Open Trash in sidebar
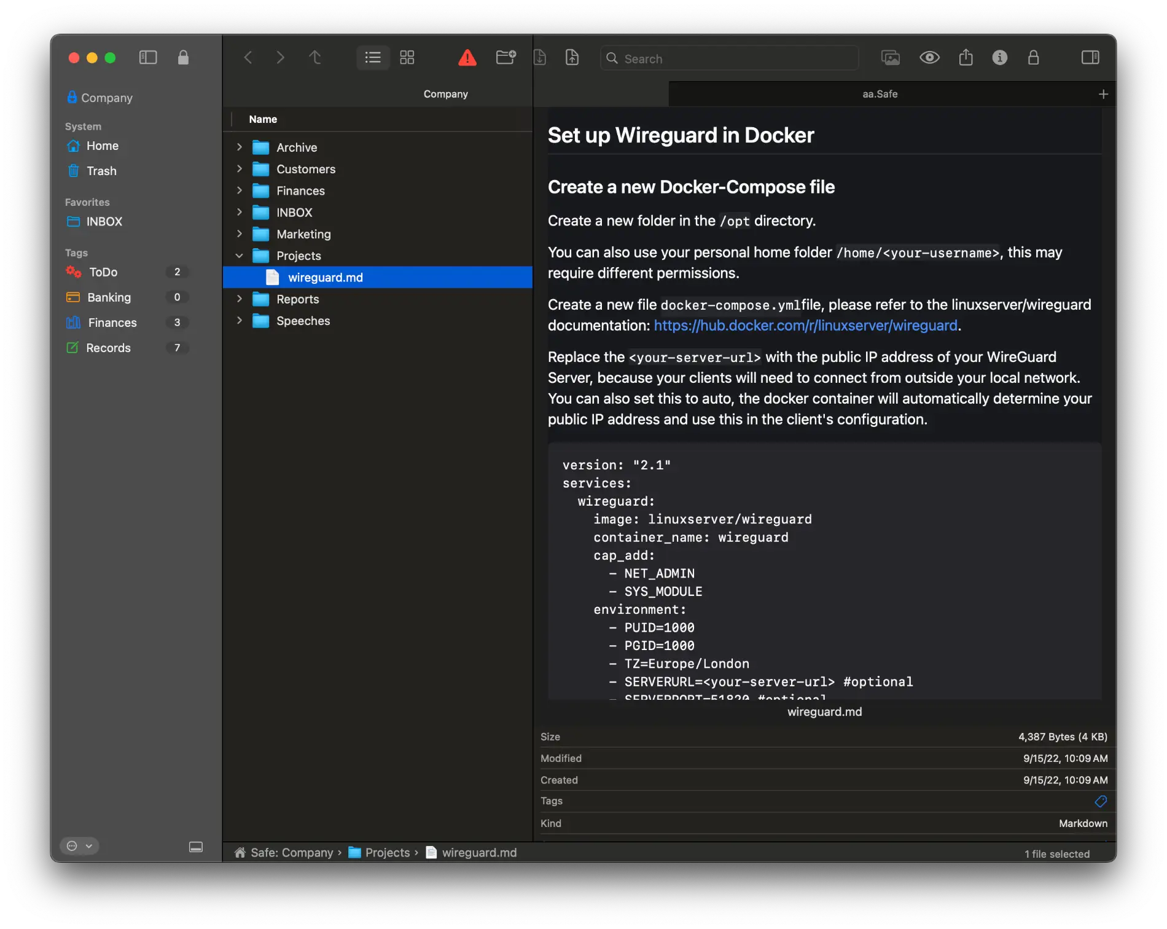1167x929 pixels. (92, 171)
